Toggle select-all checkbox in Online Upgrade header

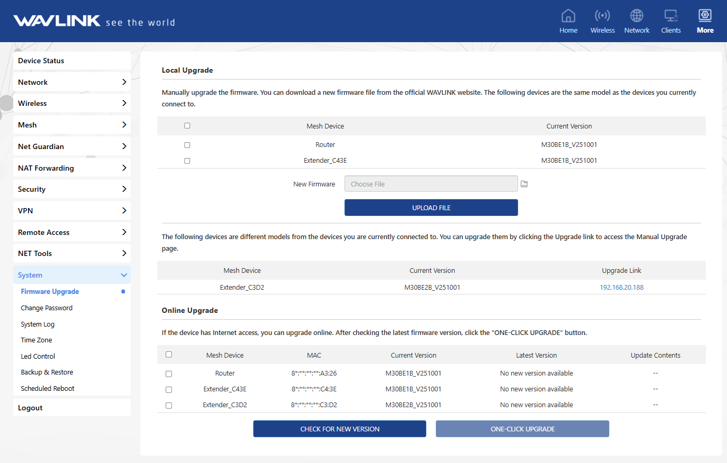(x=169, y=354)
